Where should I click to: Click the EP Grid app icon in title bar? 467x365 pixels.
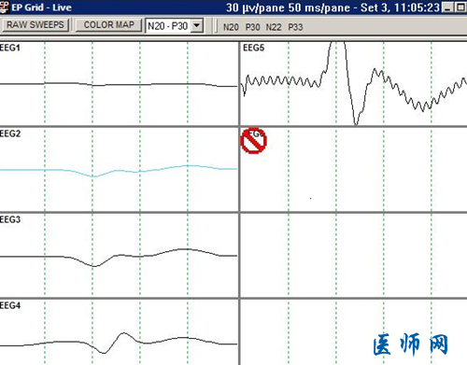click(4, 7)
